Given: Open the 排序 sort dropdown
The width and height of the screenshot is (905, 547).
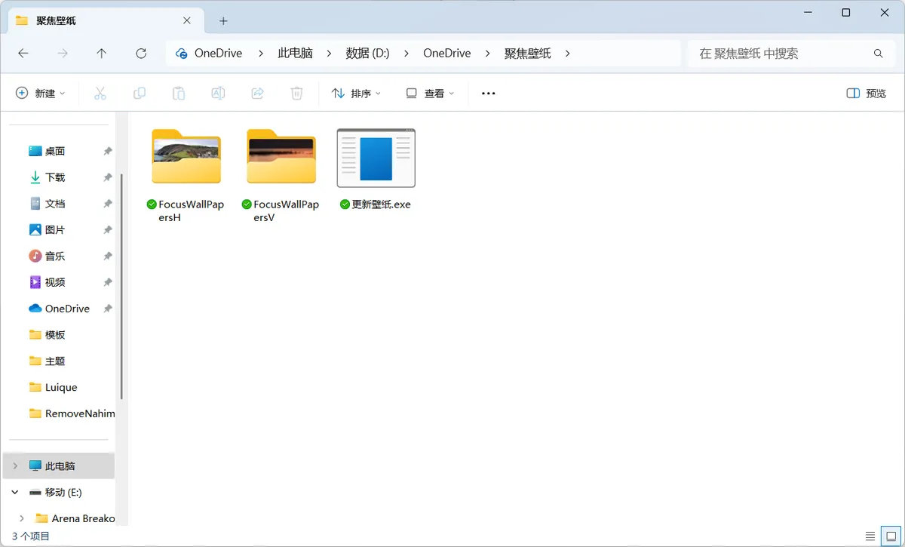Looking at the screenshot, I should (x=357, y=94).
